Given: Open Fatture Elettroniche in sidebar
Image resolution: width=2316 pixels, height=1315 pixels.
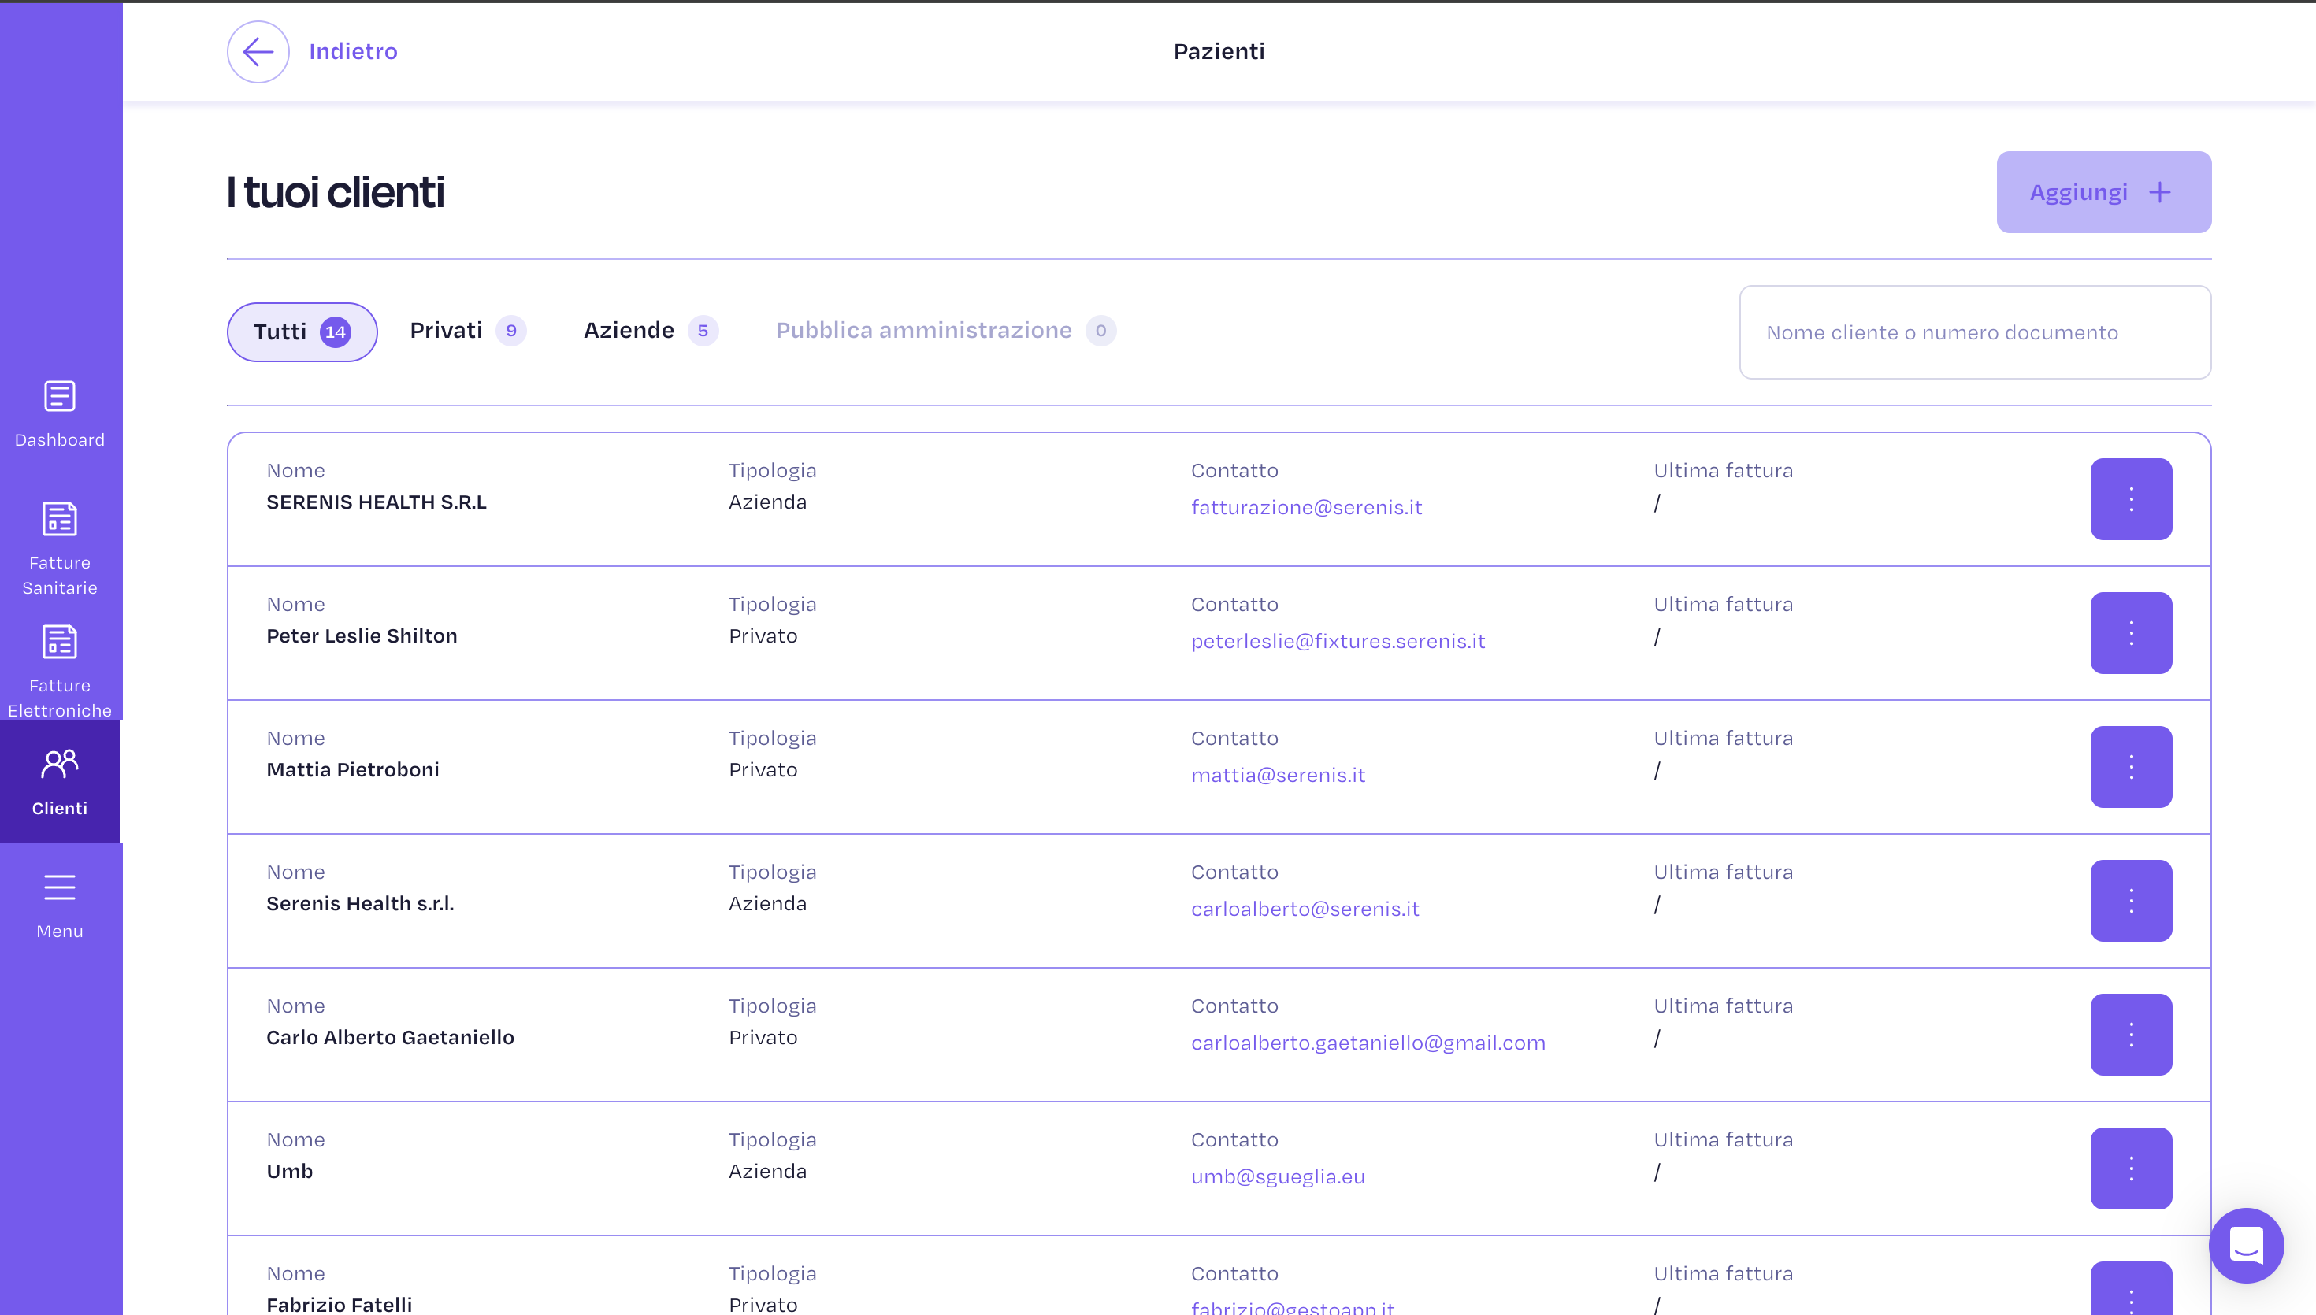Looking at the screenshot, I should click(60, 643).
